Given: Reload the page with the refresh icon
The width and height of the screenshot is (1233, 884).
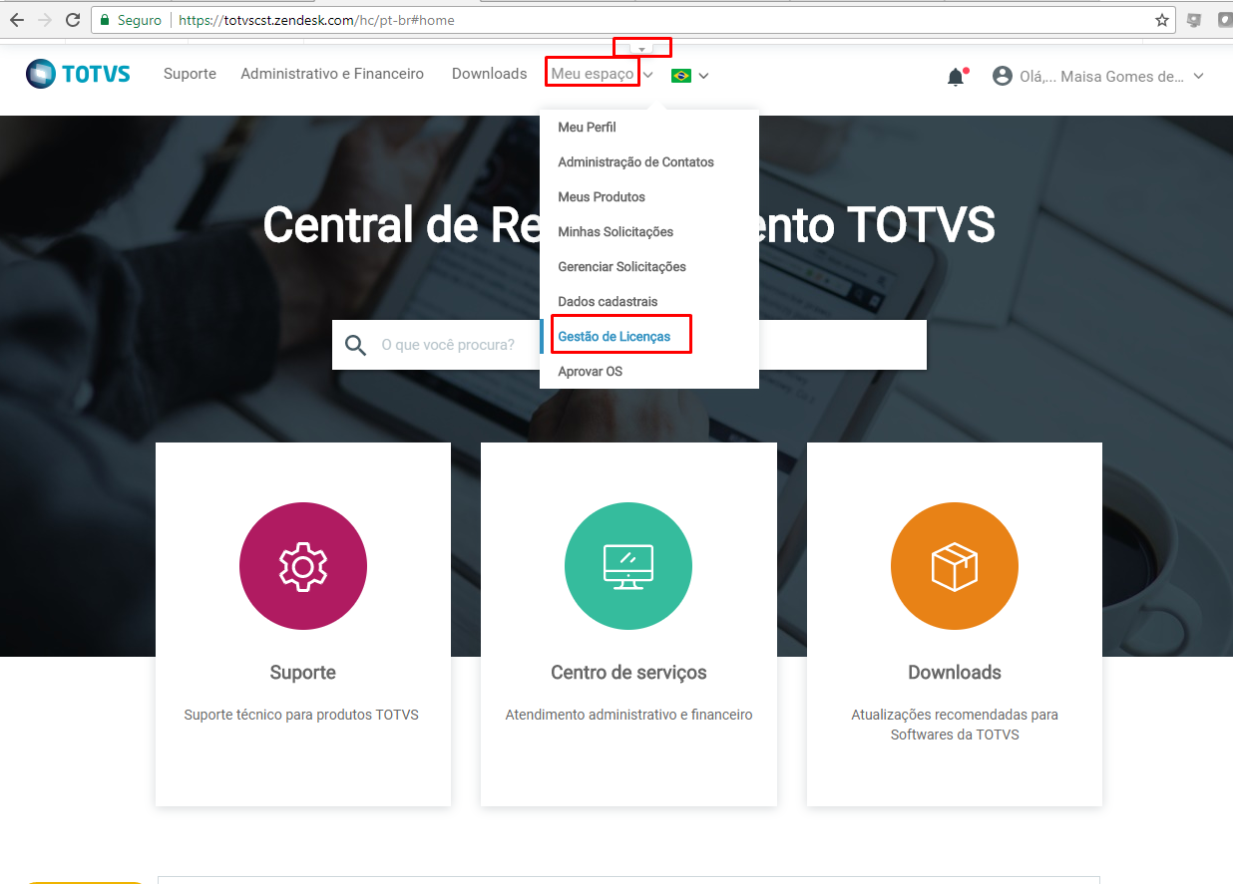Looking at the screenshot, I should point(73,20).
